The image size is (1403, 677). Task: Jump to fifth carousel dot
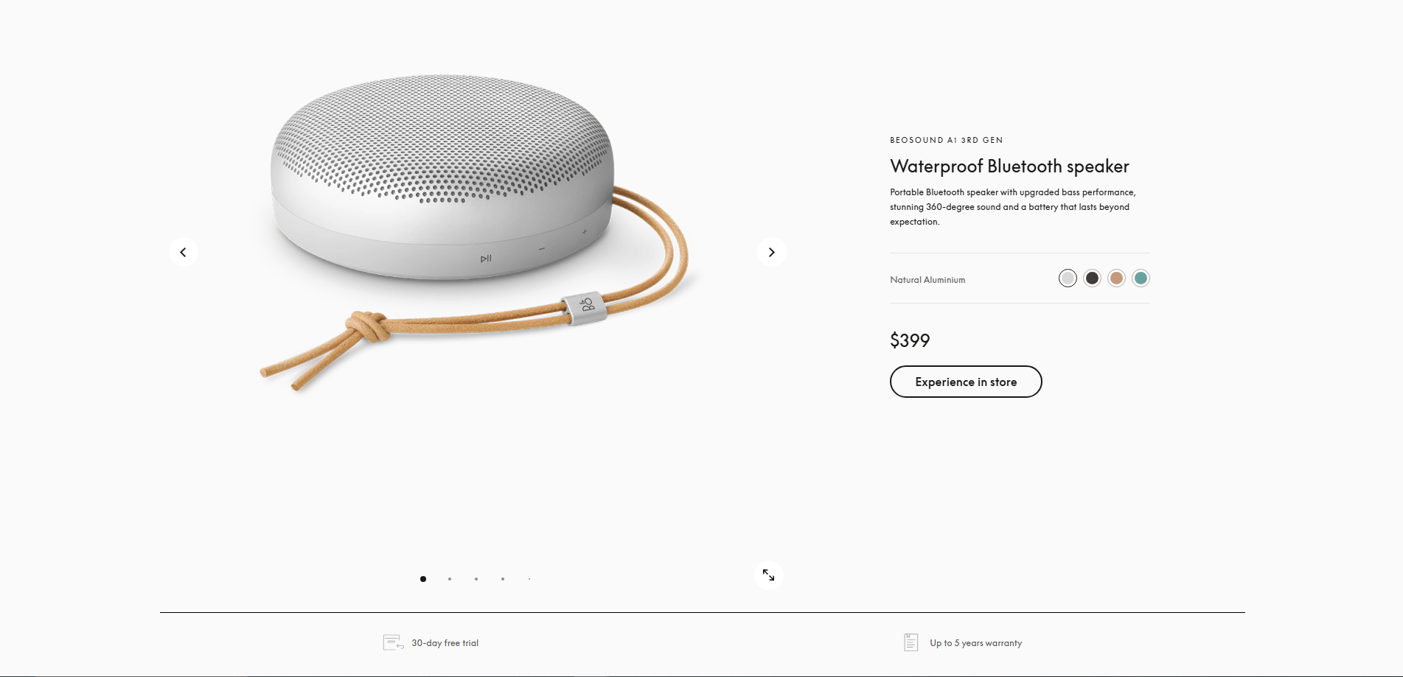(529, 579)
